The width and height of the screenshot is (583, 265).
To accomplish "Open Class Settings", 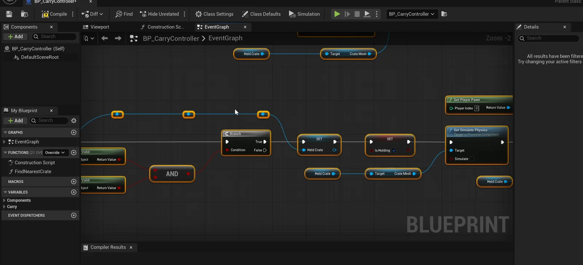I will (x=214, y=14).
